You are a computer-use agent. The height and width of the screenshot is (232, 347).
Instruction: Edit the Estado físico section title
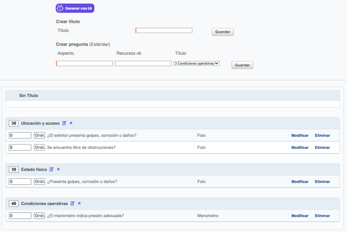point(52,170)
